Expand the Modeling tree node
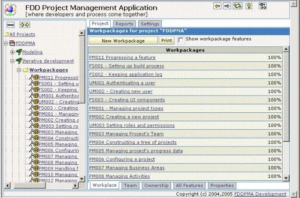This screenshot has width=300, height=198. click(12, 52)
